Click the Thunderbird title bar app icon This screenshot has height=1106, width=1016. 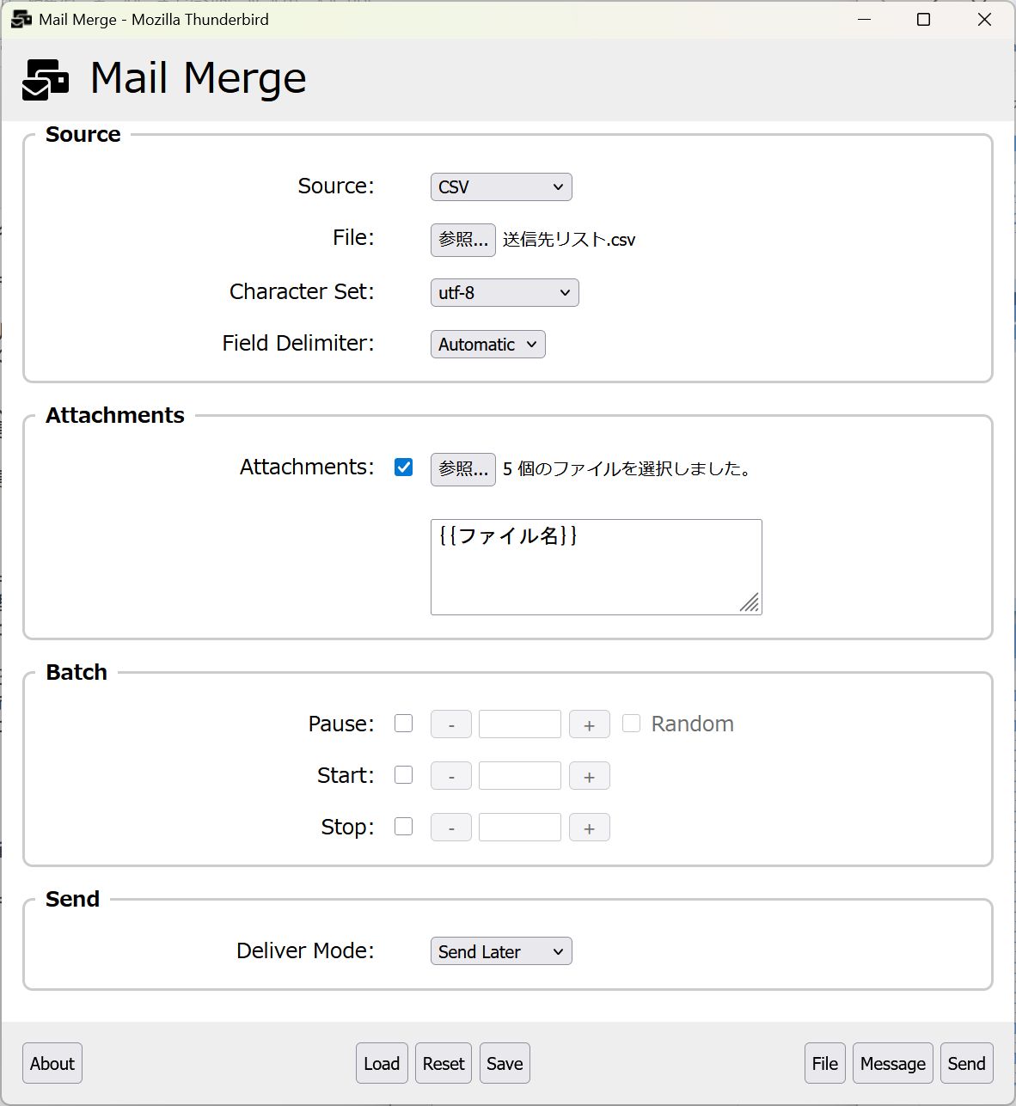[21, 19]
